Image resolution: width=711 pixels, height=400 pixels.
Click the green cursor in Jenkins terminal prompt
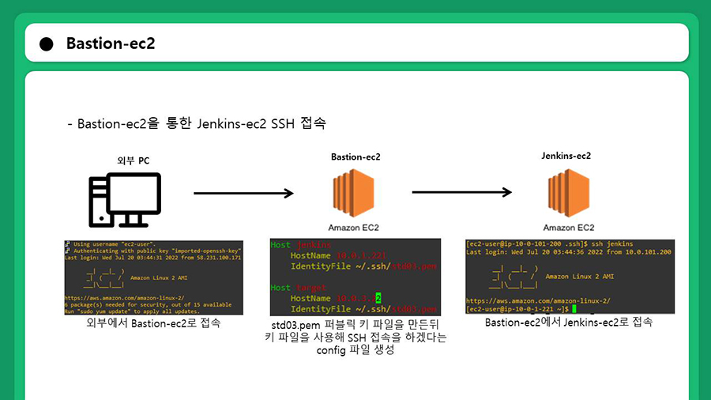tap(574, 309)
